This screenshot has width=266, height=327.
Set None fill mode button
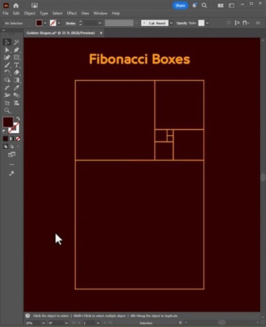coord(18,138)
